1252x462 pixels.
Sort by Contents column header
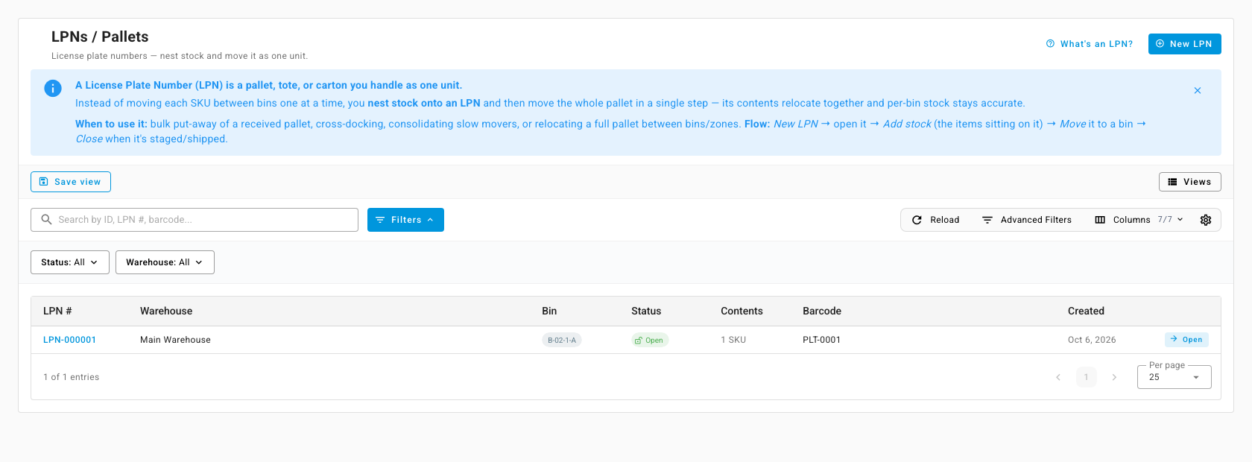742,311
